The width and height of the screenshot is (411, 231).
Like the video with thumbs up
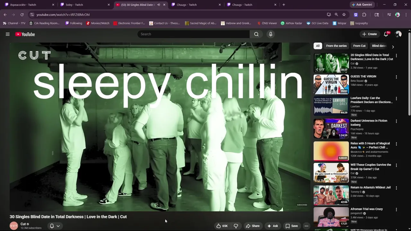click(222, 226)
